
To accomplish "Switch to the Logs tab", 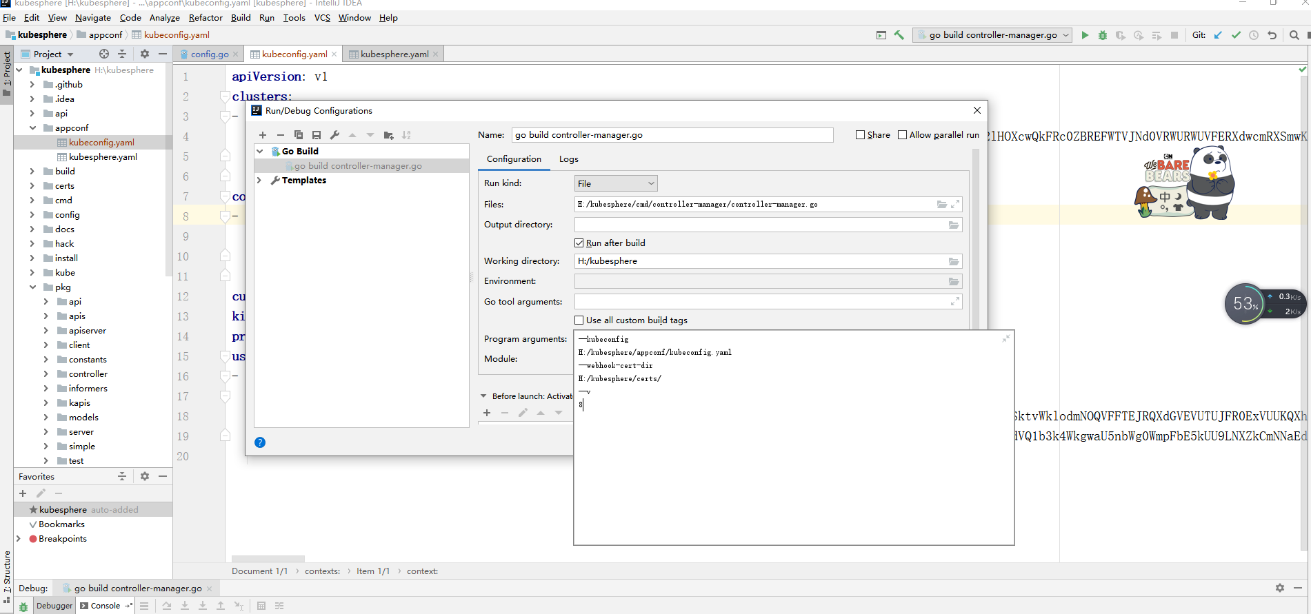I will (569, 159).
